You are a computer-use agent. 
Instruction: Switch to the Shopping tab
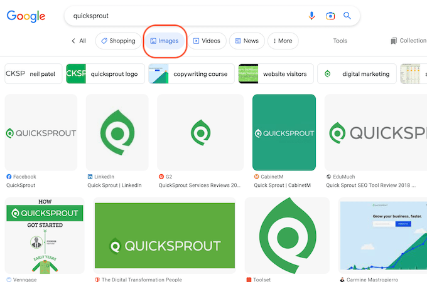pos(118,41)
